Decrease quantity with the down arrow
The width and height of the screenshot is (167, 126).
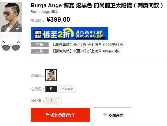coord(59,102)
